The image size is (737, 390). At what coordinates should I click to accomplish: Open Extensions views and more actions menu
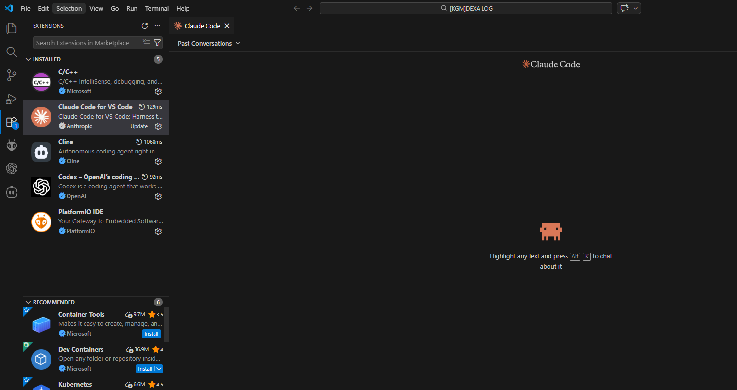point(157,26)
